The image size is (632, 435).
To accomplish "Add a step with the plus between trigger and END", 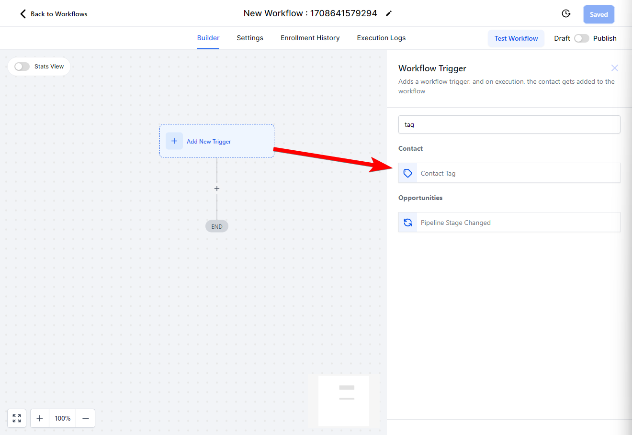I will [217, 189].
